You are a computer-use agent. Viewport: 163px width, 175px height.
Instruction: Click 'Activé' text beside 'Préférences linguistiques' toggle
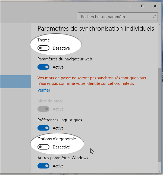pyautogui.click(x=58, y=128)
